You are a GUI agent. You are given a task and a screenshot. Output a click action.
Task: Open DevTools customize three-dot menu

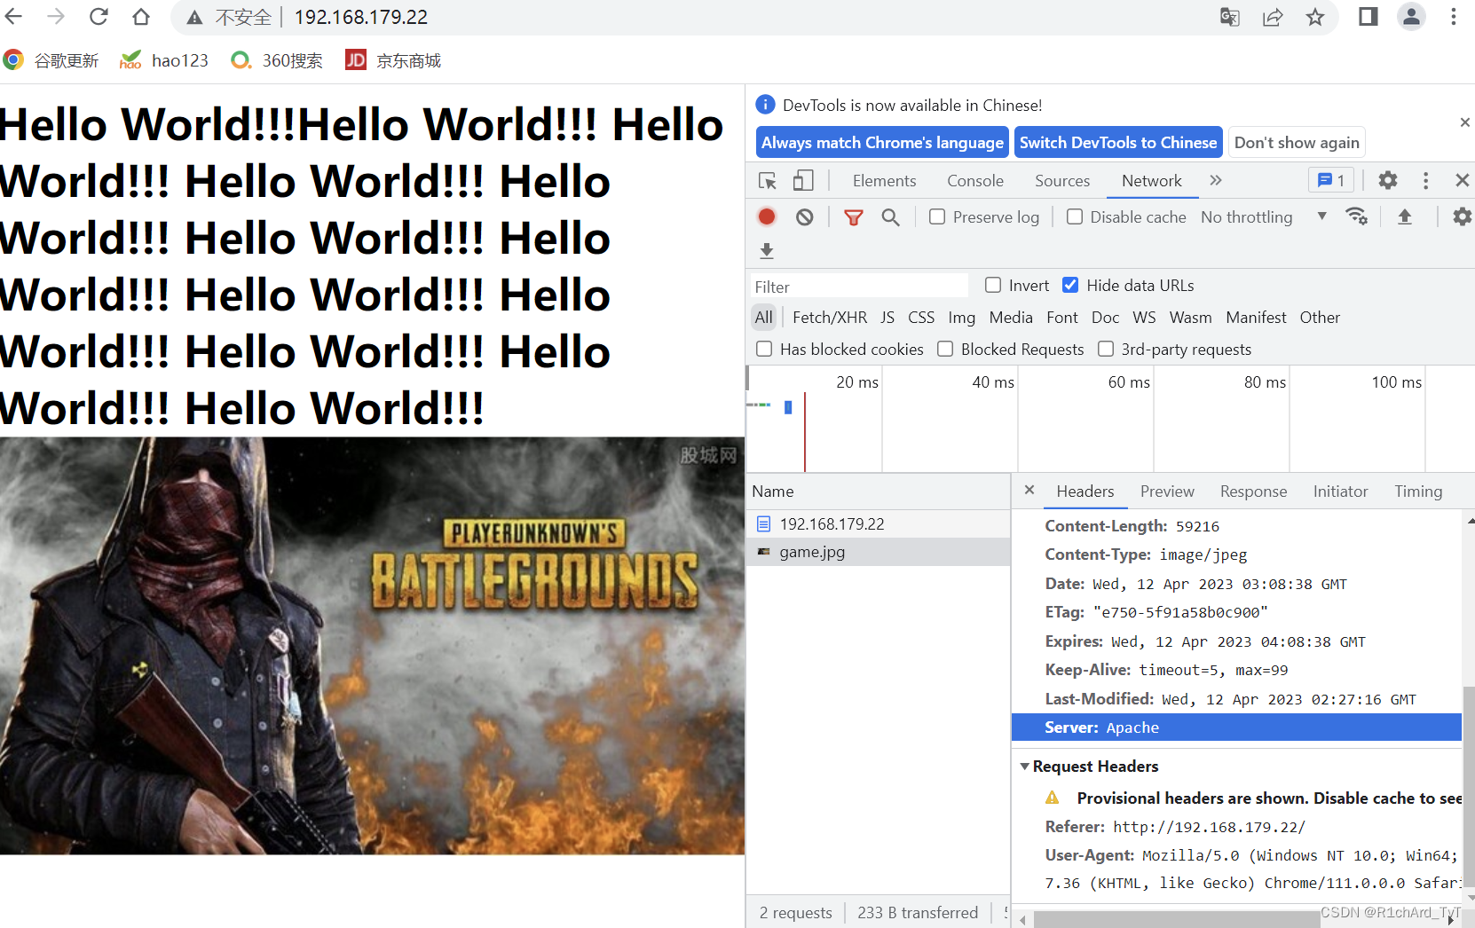(1426, 181)
